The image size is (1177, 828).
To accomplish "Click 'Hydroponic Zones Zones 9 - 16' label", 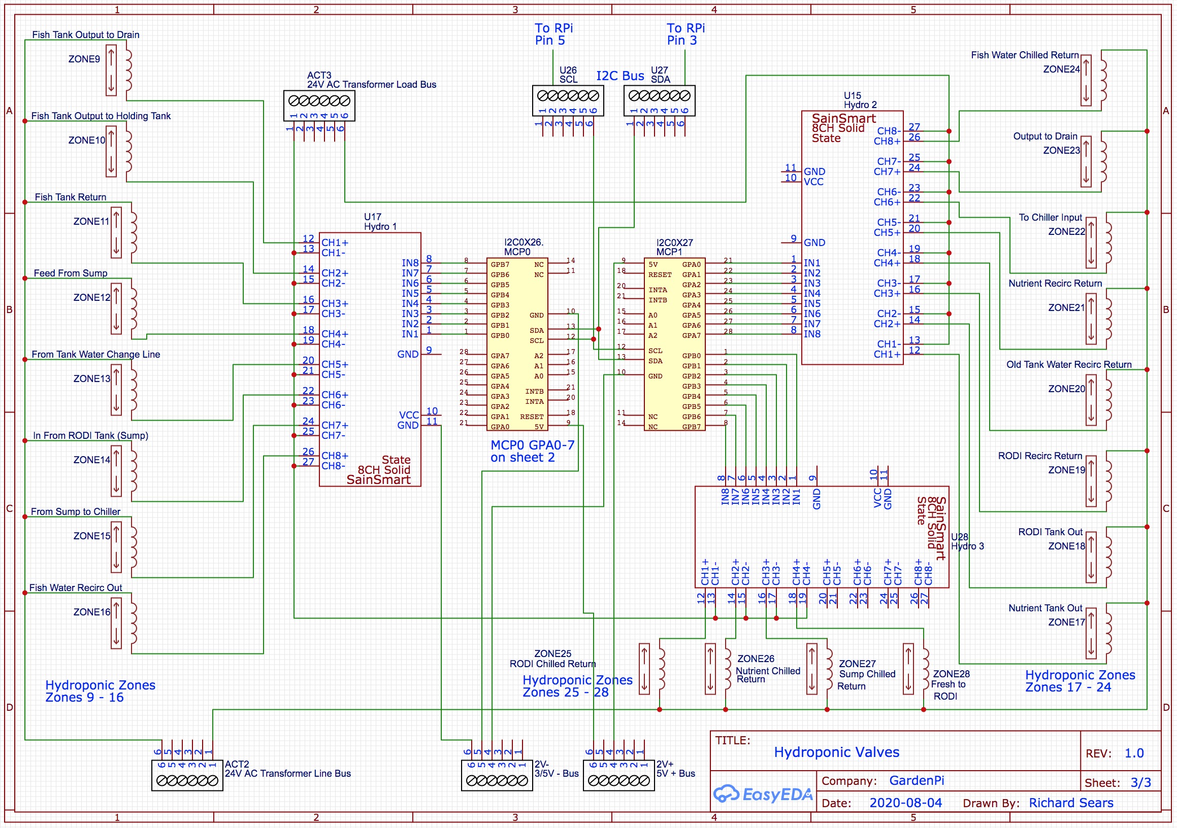I will [x=101, y=692].
